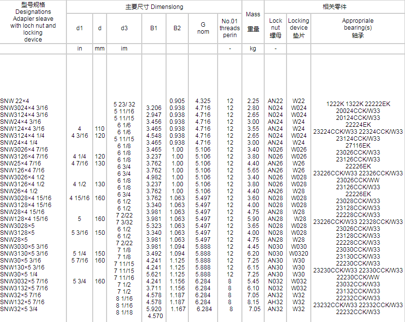Click the Locking device column header
405x322 pixels.
pos(298,28)
